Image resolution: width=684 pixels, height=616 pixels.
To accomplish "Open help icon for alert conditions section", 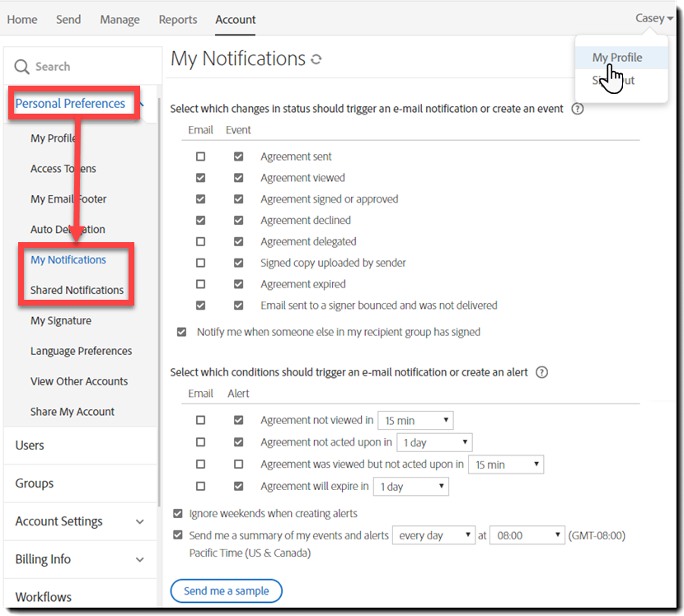I will tap(541, 372).
